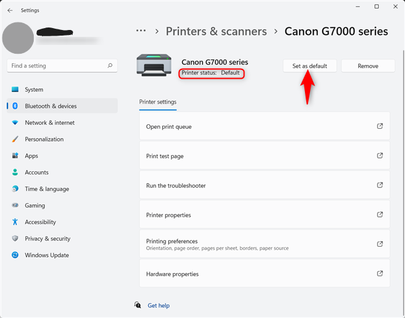Click external-link icon for Open print queue
The height and width of the screenshot is (318, 405).
point(380,126)
